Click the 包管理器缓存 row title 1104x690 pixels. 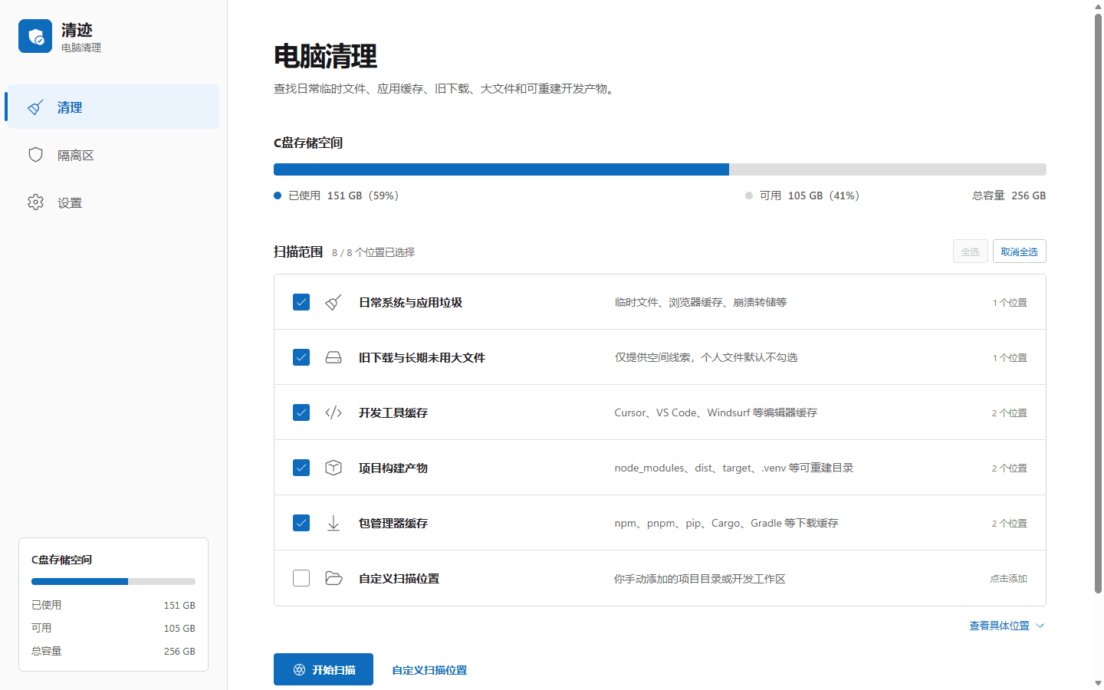tap(393, 523)
